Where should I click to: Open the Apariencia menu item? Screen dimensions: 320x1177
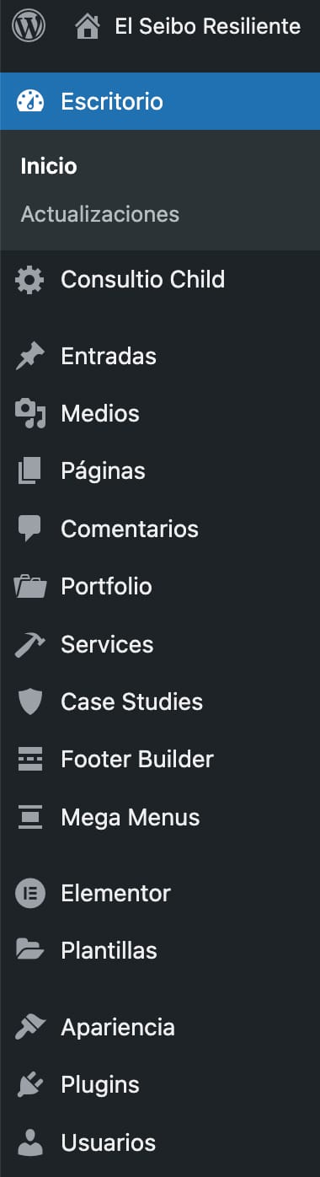(x=160, y=1028)
